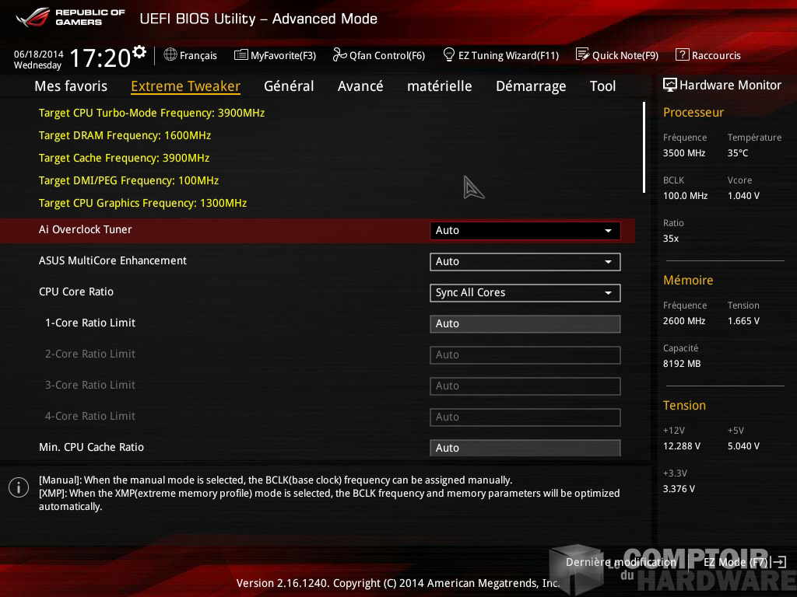
Task: Go to the Avancé tab
Action: pyautogui.click(x=360, y=86)
